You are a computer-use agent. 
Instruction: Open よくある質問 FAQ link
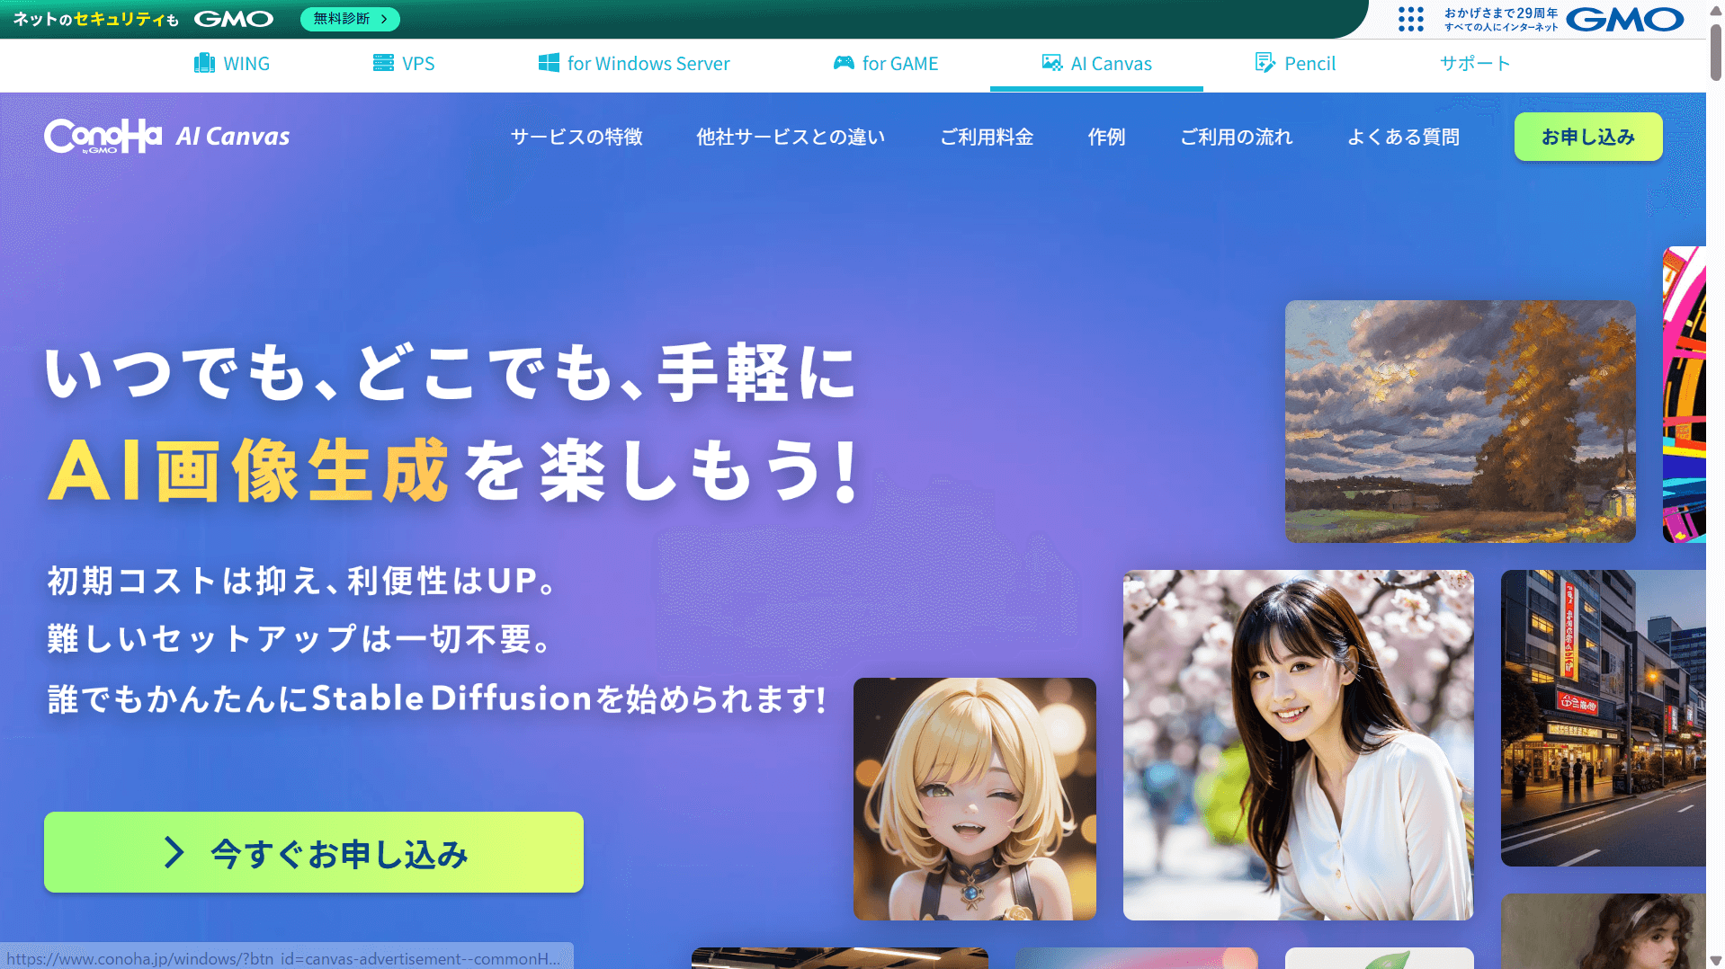(x=1403, y=137)
